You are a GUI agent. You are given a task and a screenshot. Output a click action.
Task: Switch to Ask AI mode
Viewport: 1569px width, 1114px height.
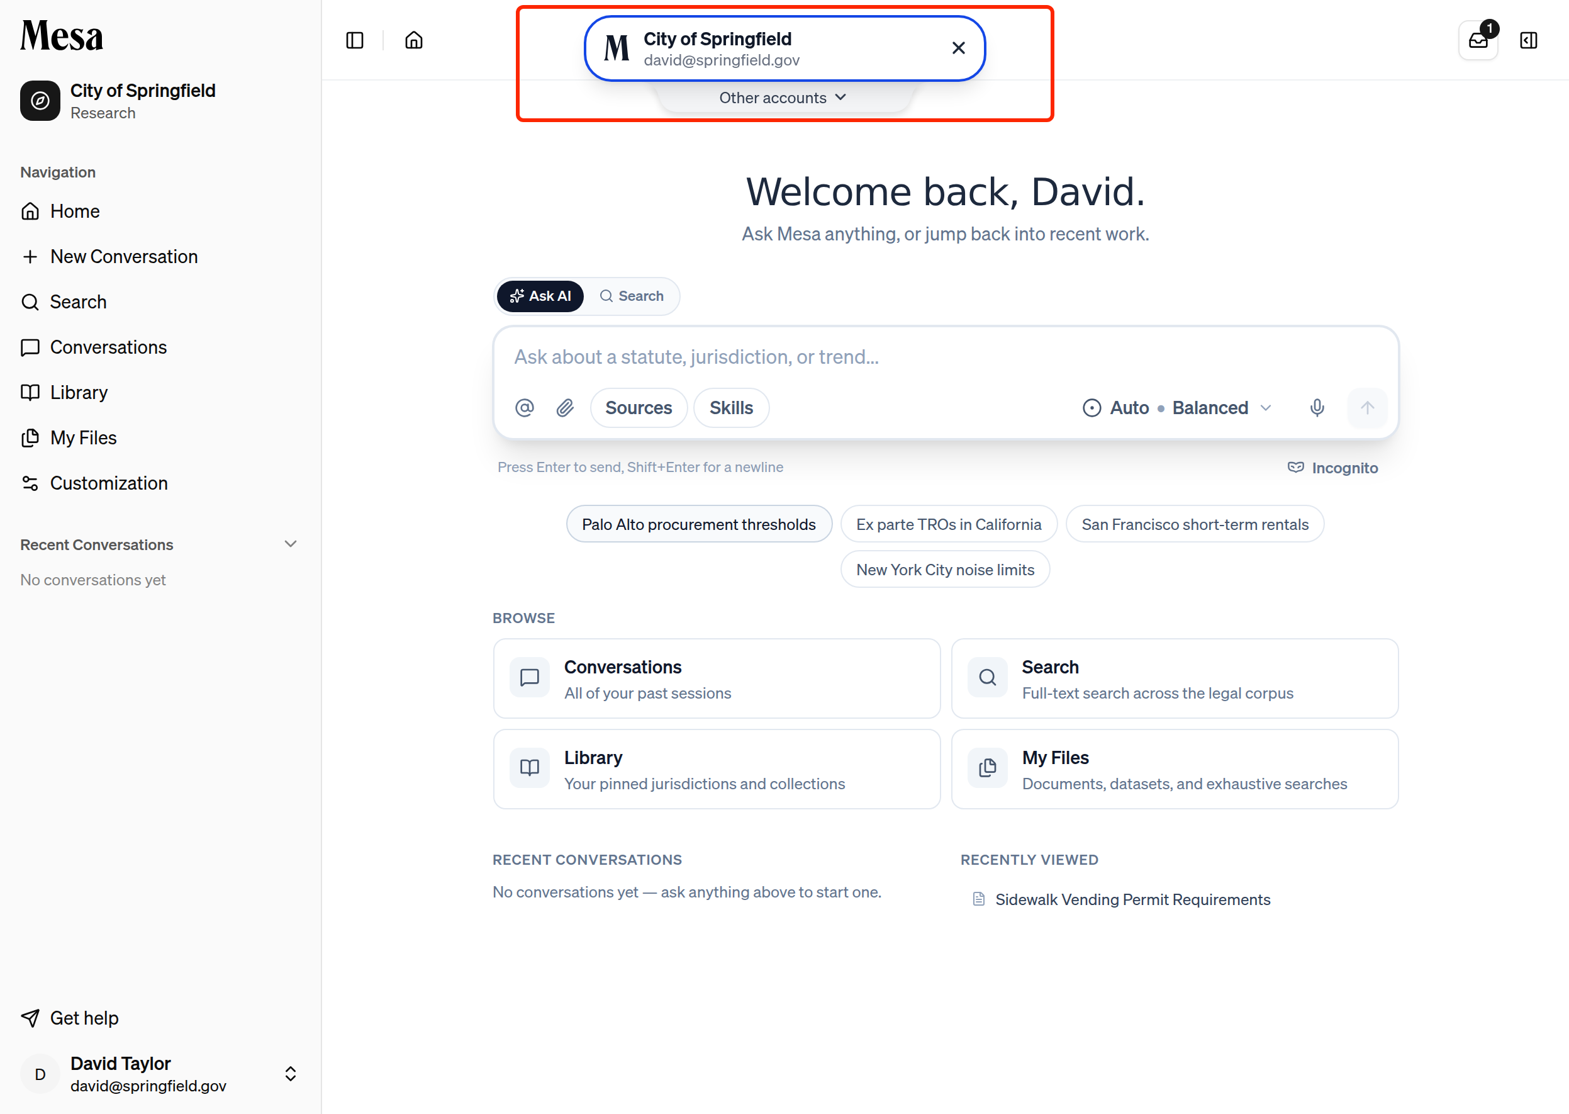[540, 296]
